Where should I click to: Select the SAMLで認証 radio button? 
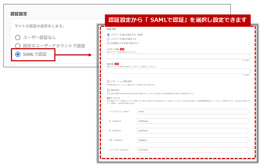tap(18, 54)
